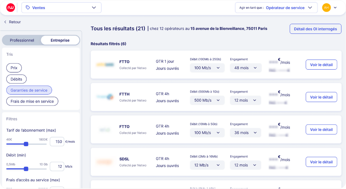The height and width of the screenshot is (189, 346).
Task: Open the SDSL offer's 12 mois engagement dropdown
Action: click(245, 165)
